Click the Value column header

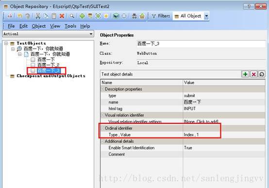[224, 83]
